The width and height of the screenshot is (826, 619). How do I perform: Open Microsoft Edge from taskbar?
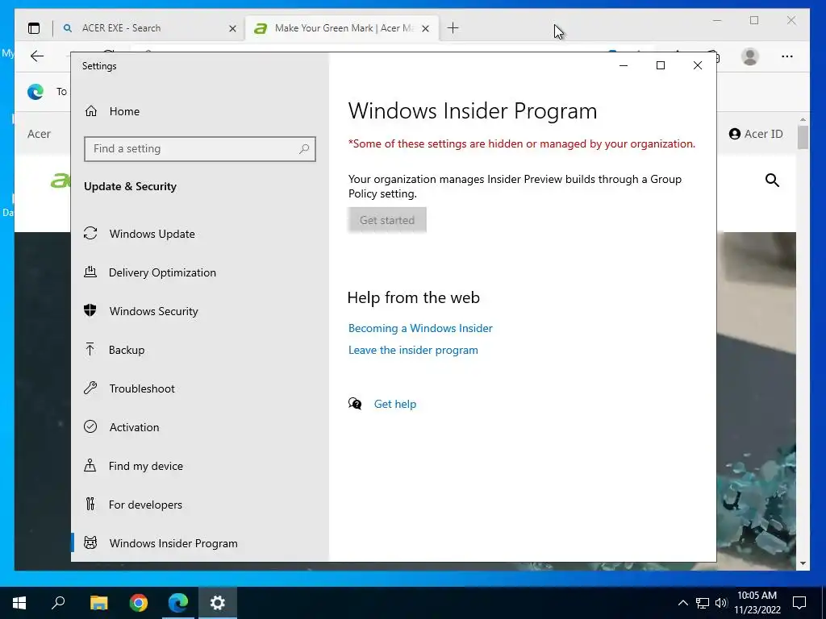point(178,603)
